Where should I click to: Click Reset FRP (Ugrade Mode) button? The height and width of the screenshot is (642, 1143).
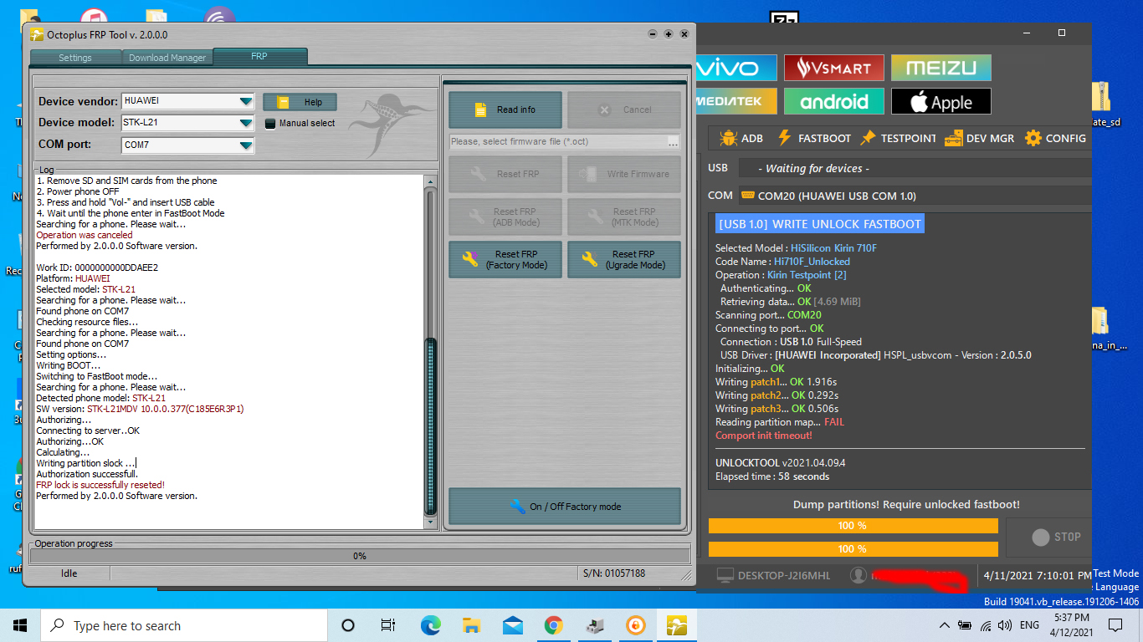[x=623, y=259]
